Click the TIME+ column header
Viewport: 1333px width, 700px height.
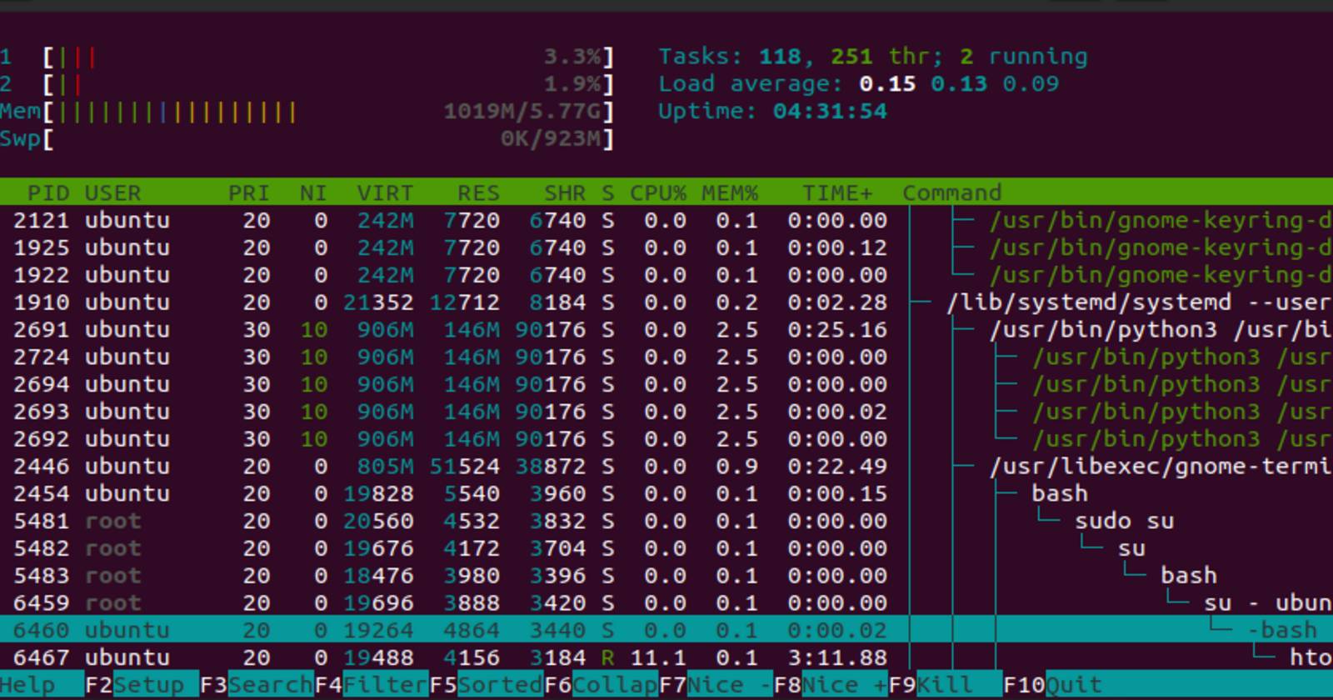coord(836,193)
